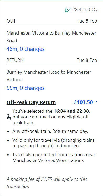Select the RETURN section heading
The image size is (103, 196).
(x=15, y=60)
